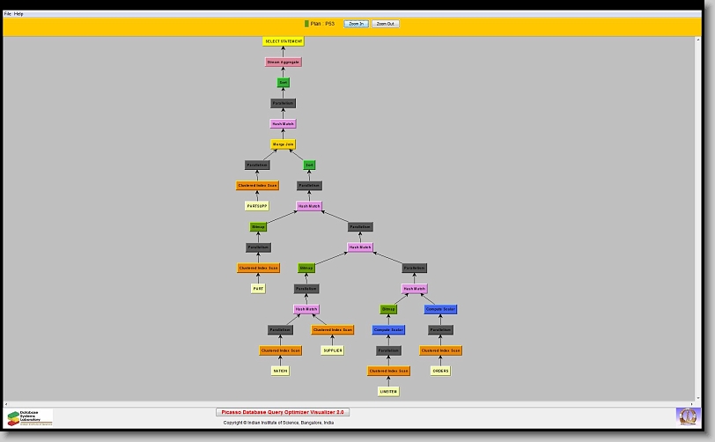The image size is (715, 442).
Task: Click the Zoom Out button
Action: [x=385, y=24]
